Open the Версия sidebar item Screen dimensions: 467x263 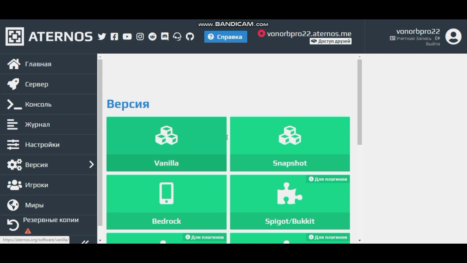tap(49, 165)
